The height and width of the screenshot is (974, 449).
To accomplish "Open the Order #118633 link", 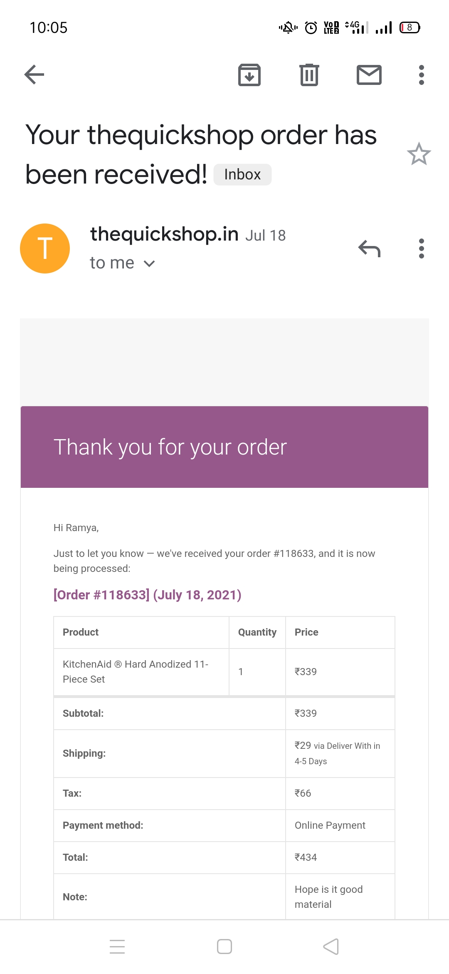I will (147, 595).
